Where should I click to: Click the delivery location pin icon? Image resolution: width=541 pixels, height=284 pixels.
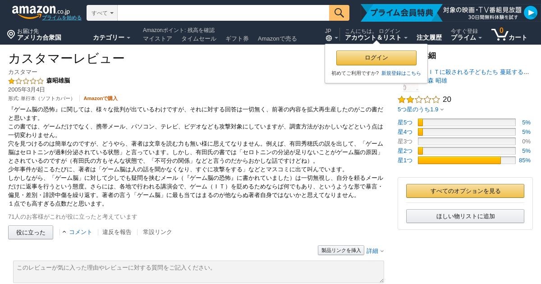coord(11,34)
